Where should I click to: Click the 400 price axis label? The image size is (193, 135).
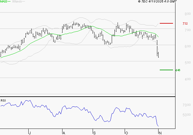[188, 79]
